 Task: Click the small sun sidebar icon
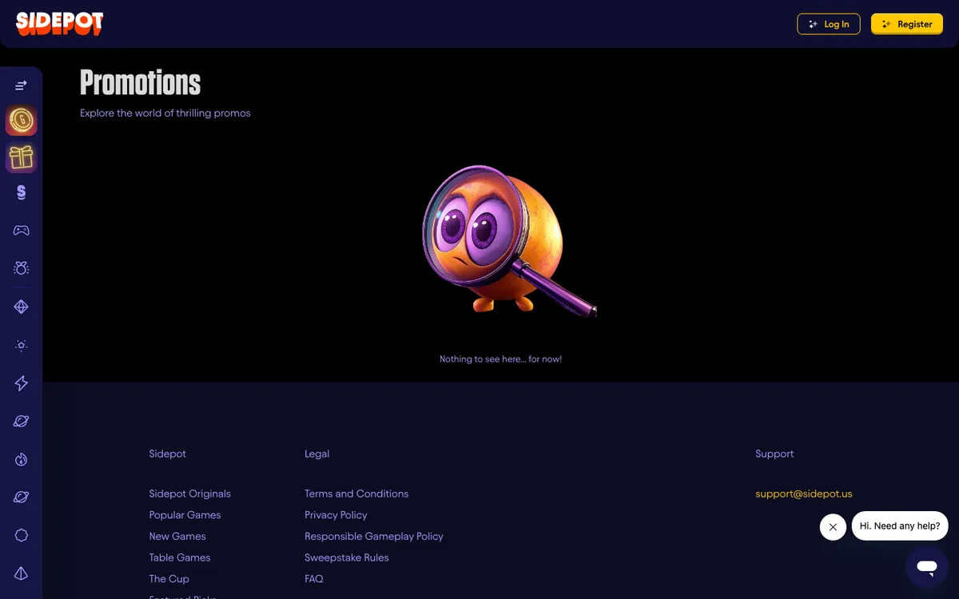pyautogui.click(x=22, y=345)
